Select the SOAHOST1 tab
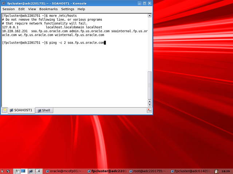 point(21,110)
